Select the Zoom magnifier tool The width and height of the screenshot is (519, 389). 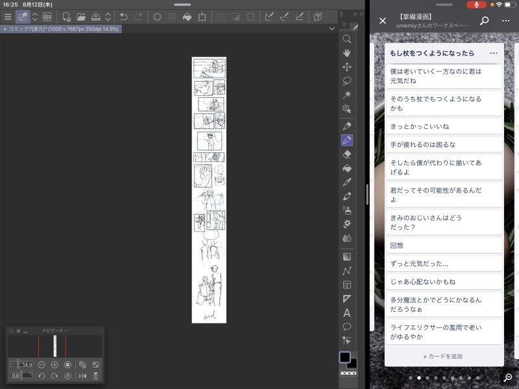click(x=347, y=39)
